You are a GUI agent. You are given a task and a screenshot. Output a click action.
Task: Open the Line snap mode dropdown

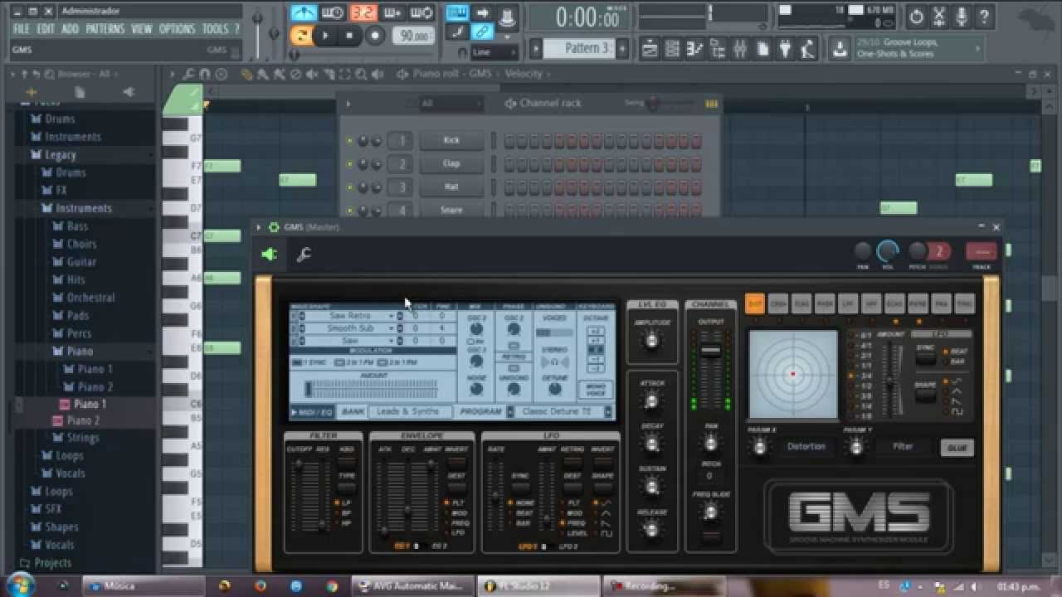[x=495, y=52]
